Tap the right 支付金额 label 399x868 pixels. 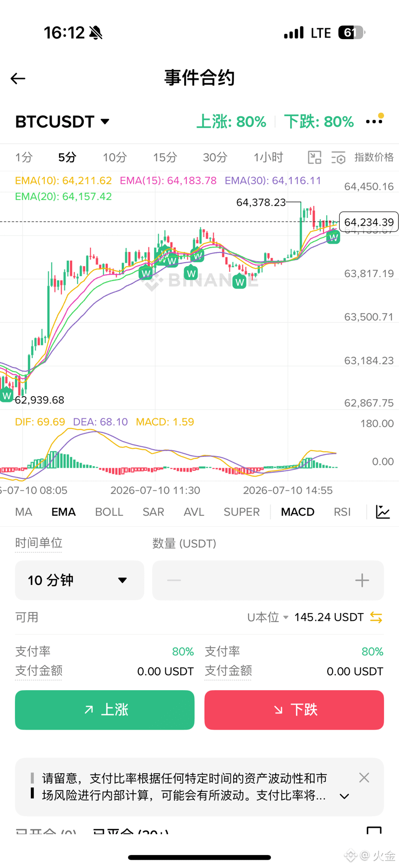[228, 671]
